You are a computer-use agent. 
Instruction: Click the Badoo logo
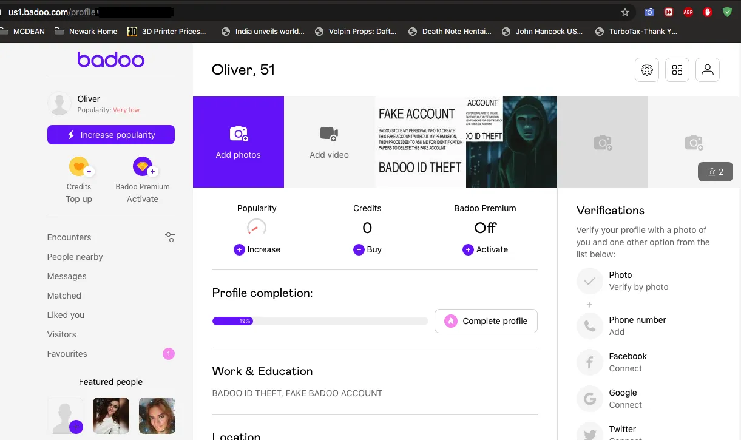[110, 59]
